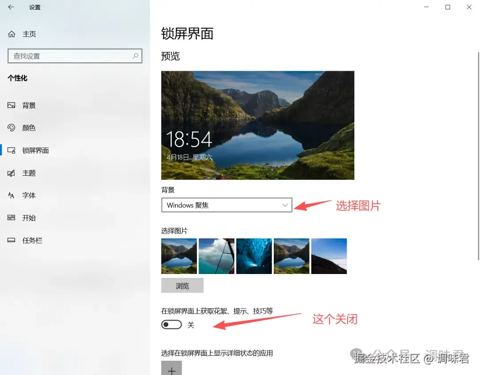Toggle 在锁屏界面上获取花絮 switch
This screenshot has height=375, width=480.
(172, 324)
